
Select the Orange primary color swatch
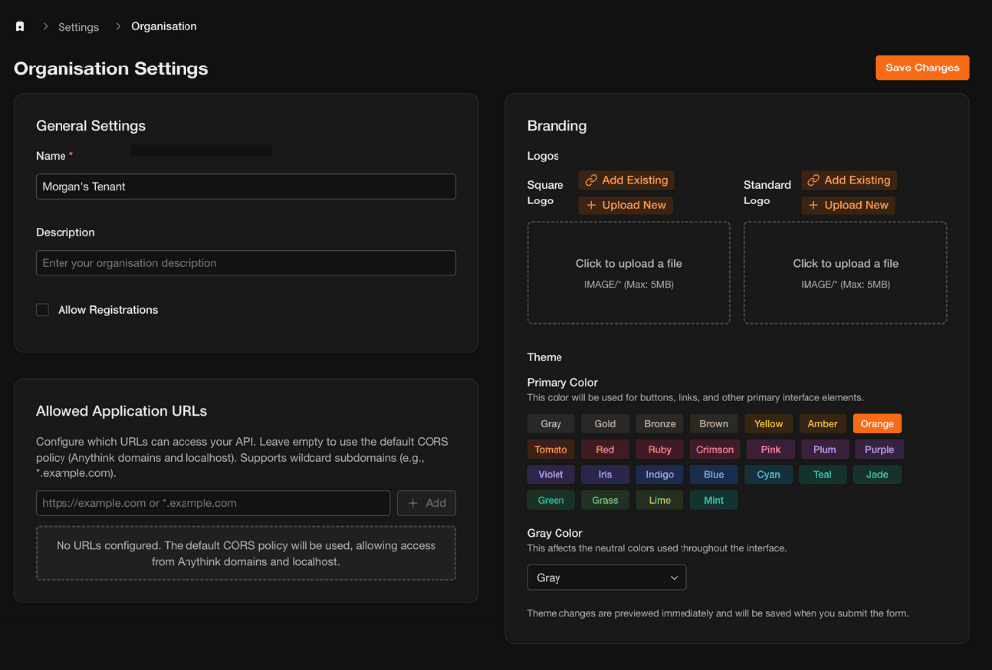coord(877,423)
